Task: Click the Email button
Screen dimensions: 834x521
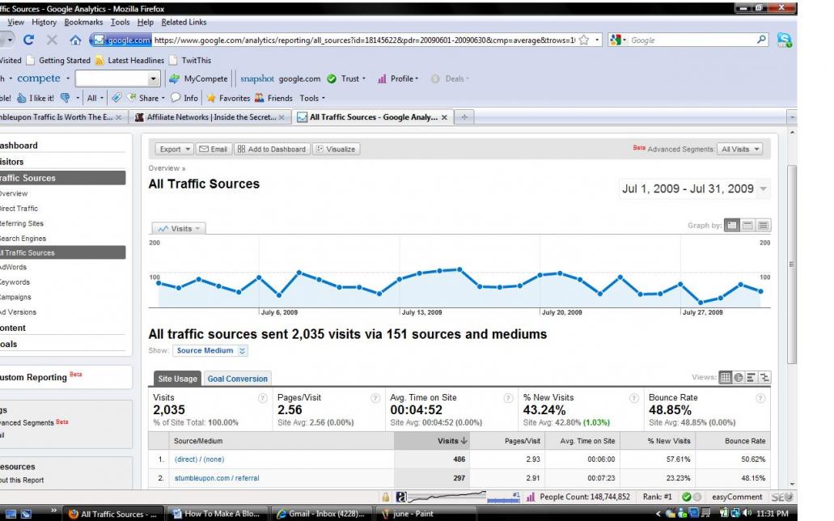Action: click(x=213, y=150)
